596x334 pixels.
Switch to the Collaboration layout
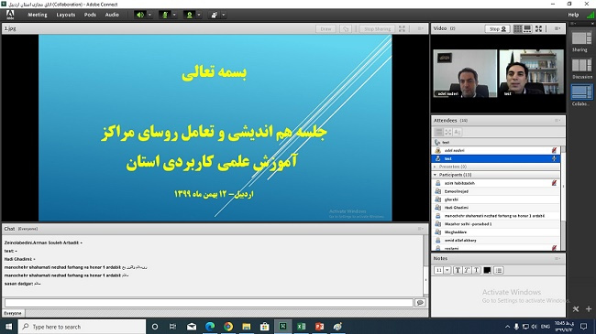[x=581, y=95]
